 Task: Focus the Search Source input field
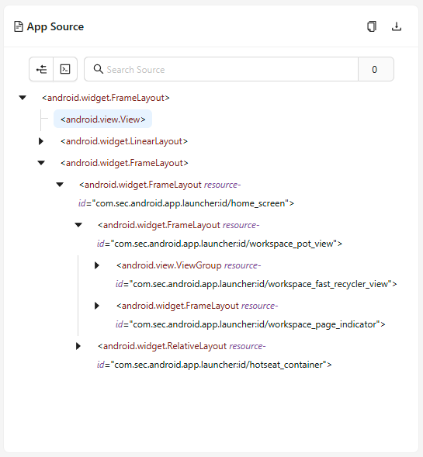[221, 69]
